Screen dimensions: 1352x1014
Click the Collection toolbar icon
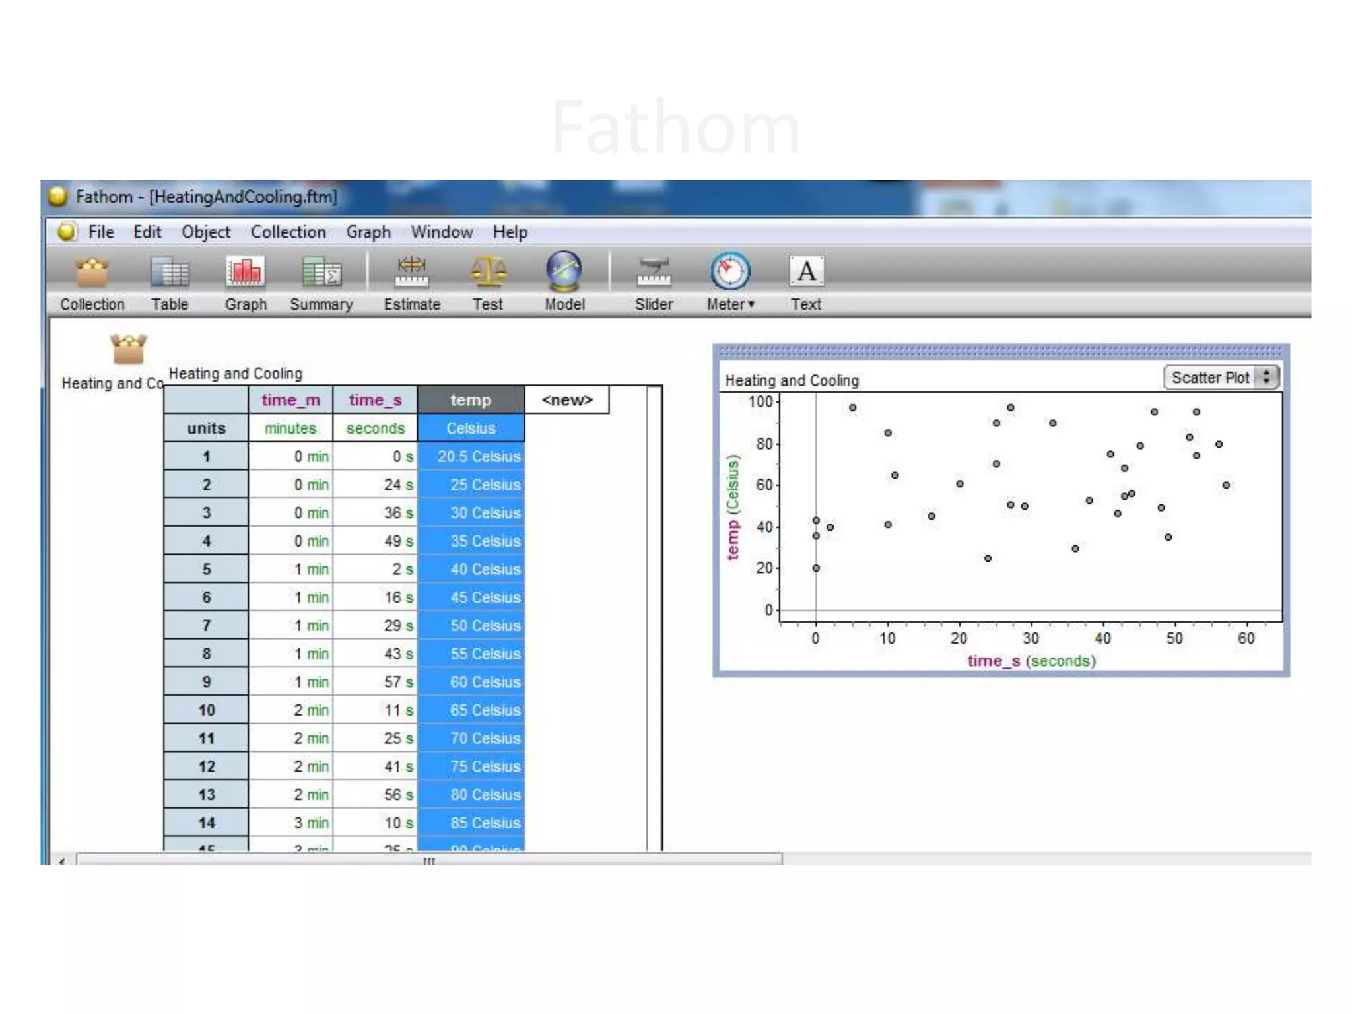(92, 273)
